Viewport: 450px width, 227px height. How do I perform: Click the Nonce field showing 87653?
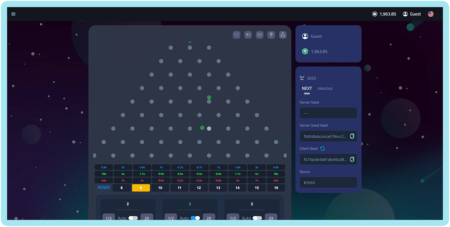pos(328,182)
